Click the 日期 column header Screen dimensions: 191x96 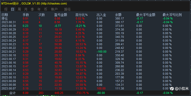click(5, 15)
